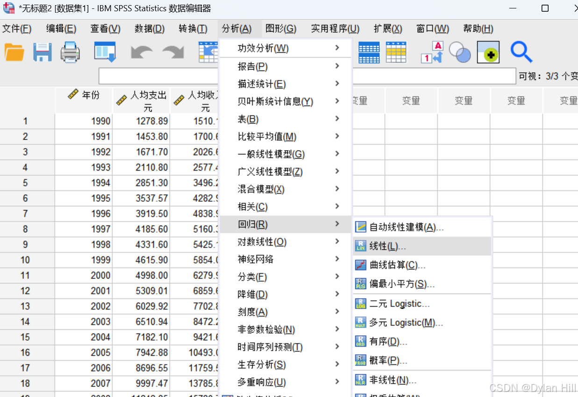Expand the 时间序列预测(T) submenu arrow
Viewport: 578px width, 397px height.
coord(337,346)
